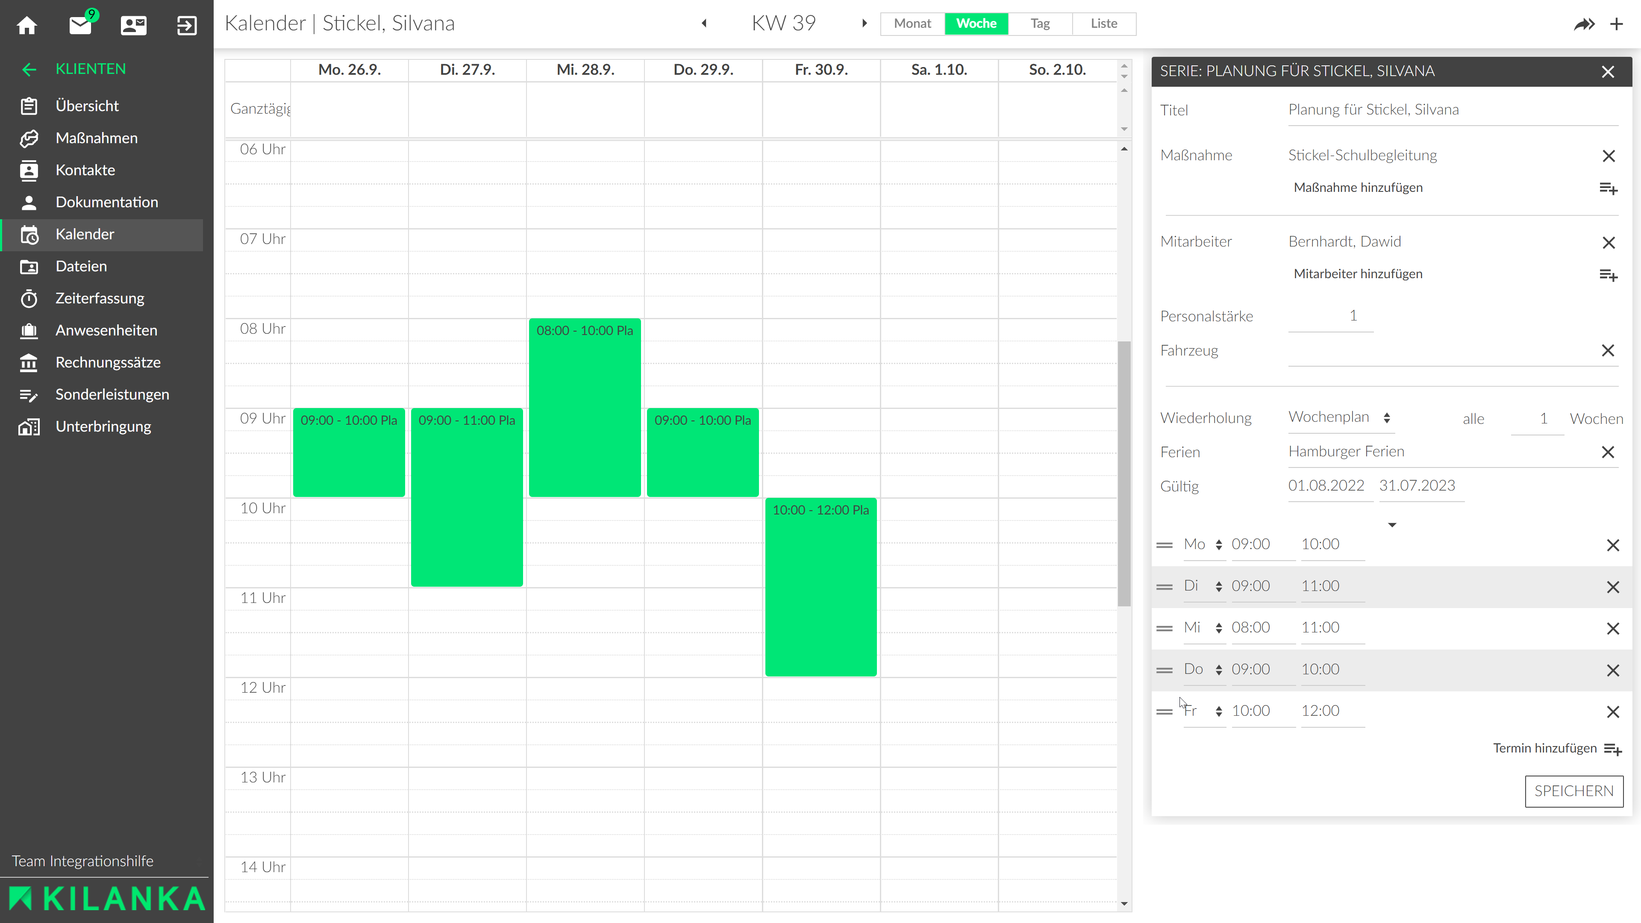1641x923 pixels.
Task: Click the SPEICHERN button
Action: pos(1573,791)
